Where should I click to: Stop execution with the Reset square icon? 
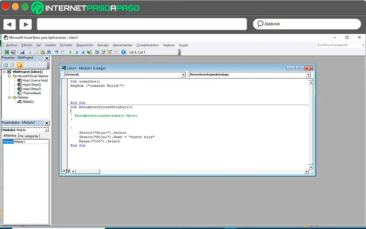[x=83, y=52]
